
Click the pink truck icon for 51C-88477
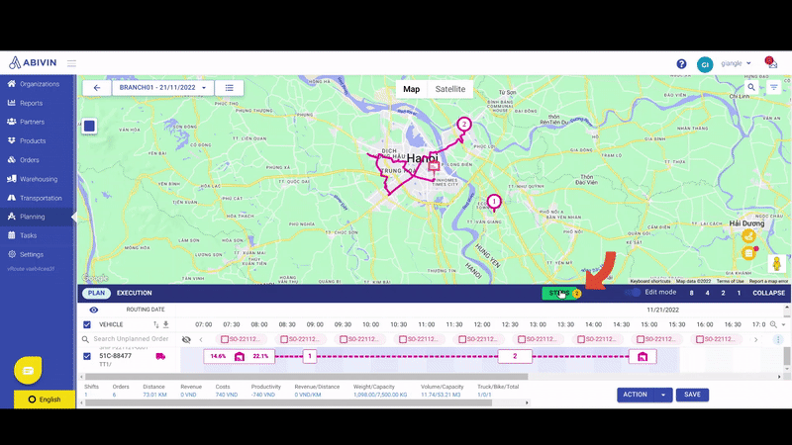coord(160,356)
